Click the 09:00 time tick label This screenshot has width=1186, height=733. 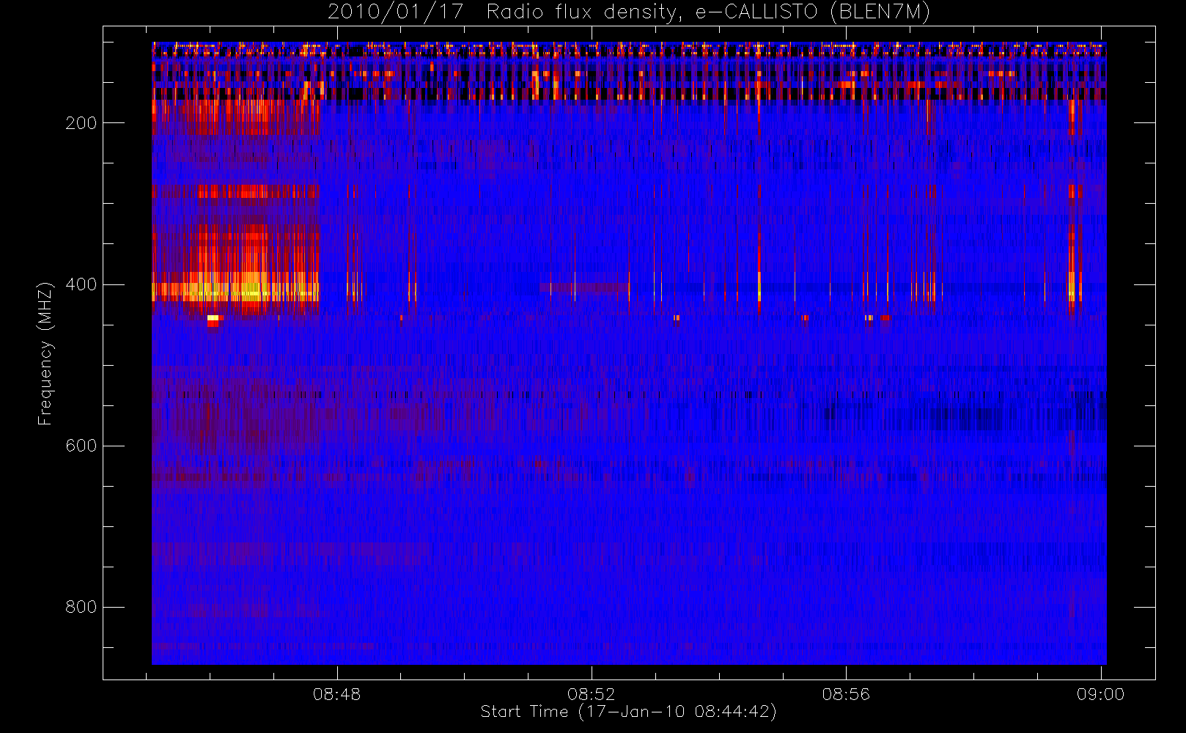tap(1100, 694)
